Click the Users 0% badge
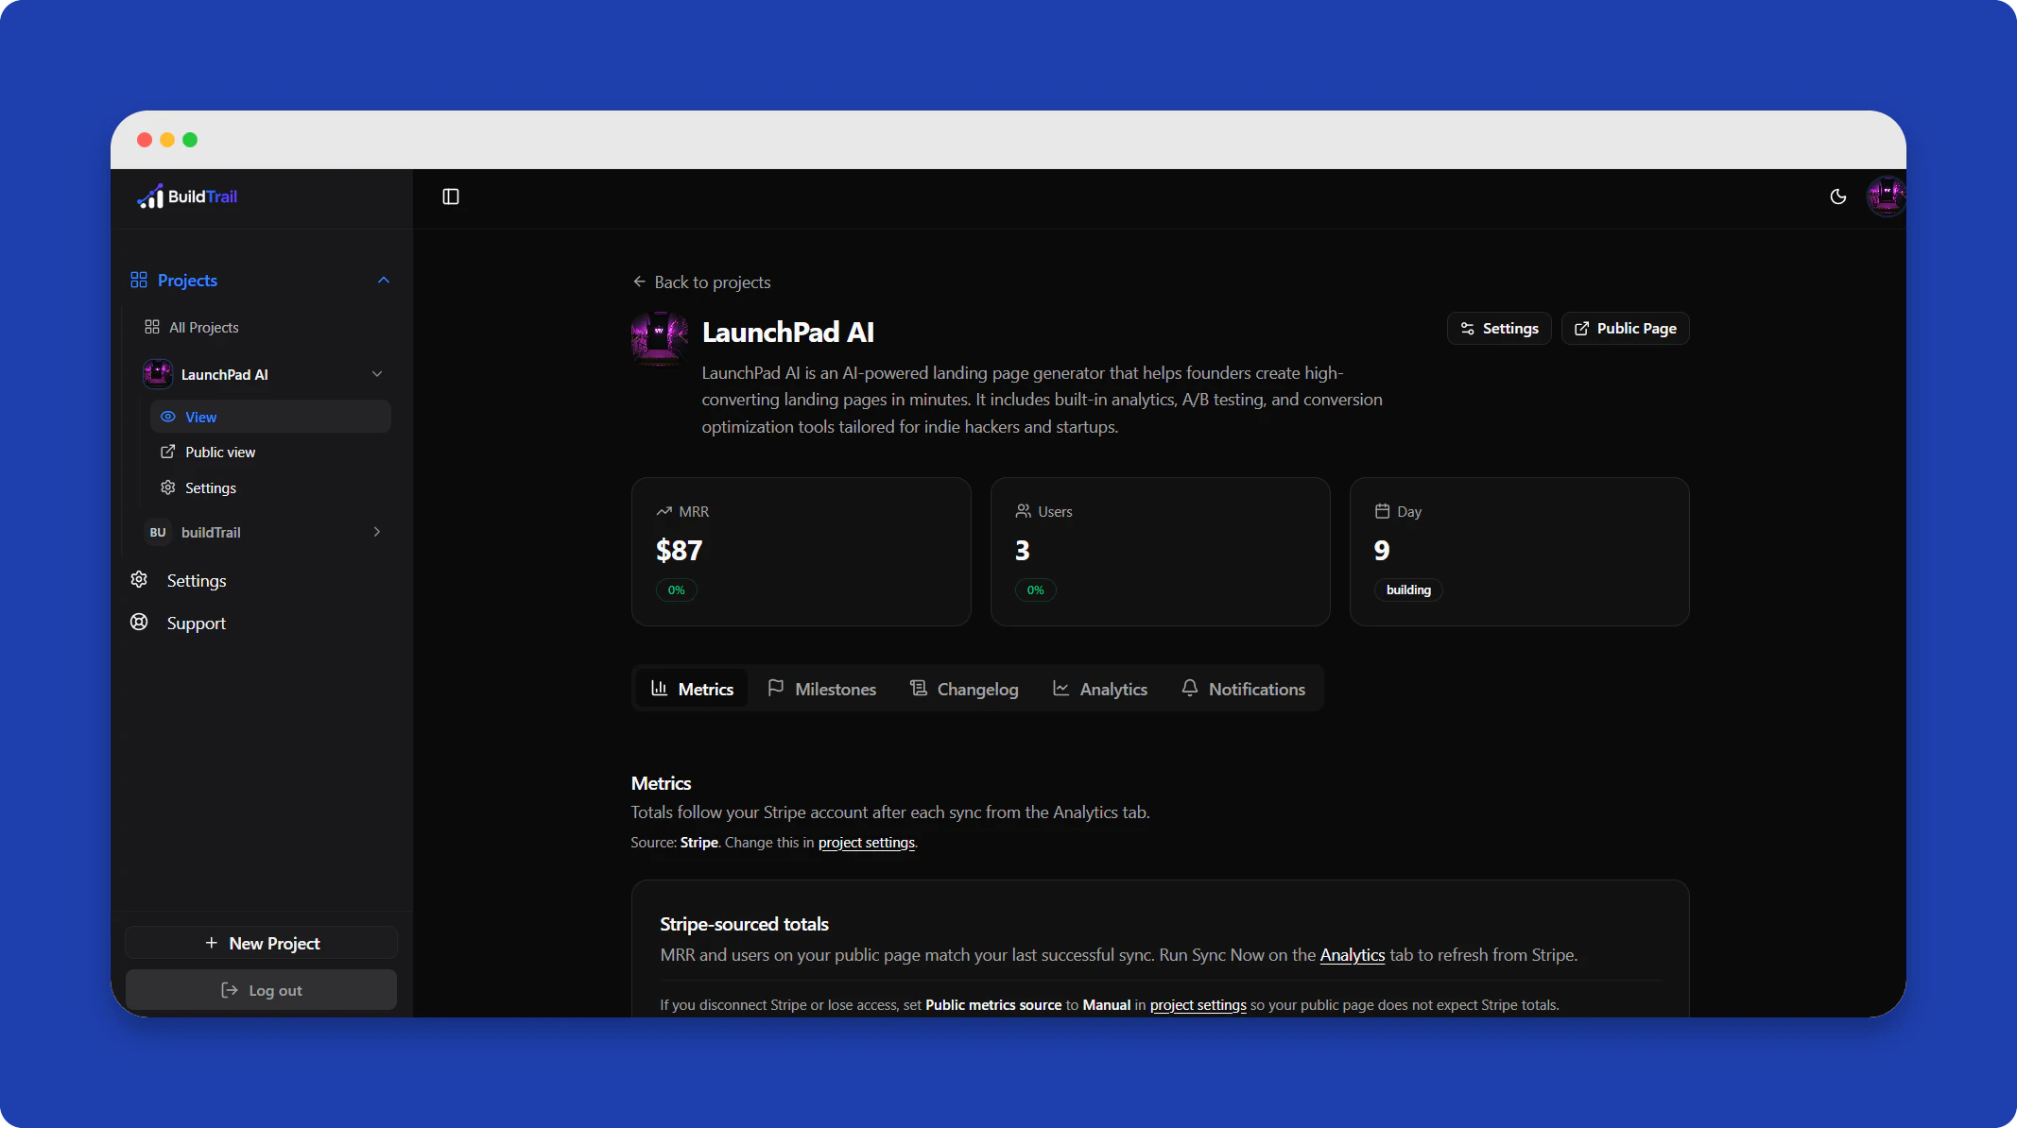Screen dimensions: 2017x1128 [x=1036, y=590]
